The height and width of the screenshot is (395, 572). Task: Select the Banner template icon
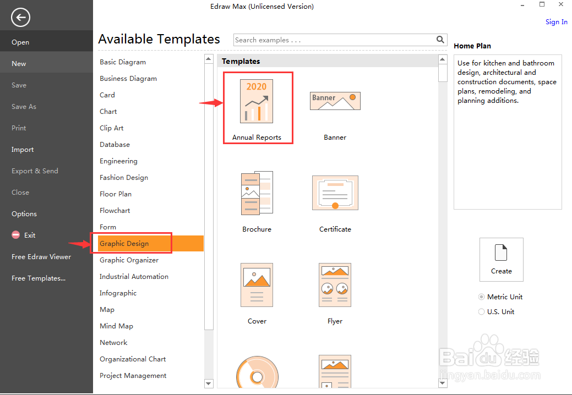coord(335,101)
